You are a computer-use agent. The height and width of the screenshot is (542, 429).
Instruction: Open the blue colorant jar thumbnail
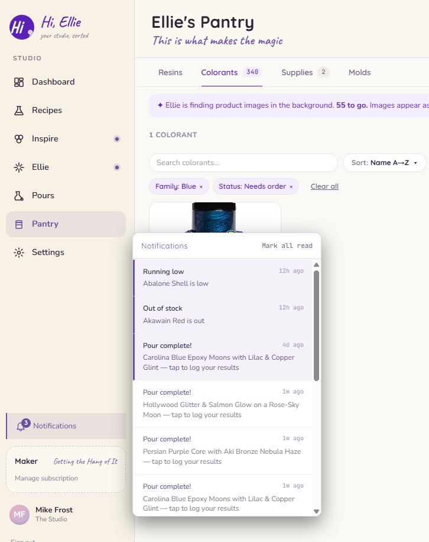coord(214,217)
